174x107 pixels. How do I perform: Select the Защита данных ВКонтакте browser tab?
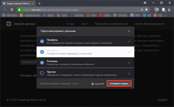tap(18, 4)
